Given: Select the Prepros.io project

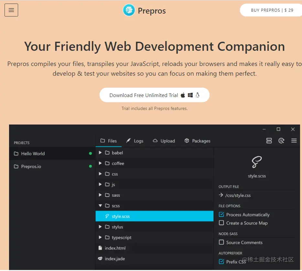Looking at the screenshot, I should (52, 167).
